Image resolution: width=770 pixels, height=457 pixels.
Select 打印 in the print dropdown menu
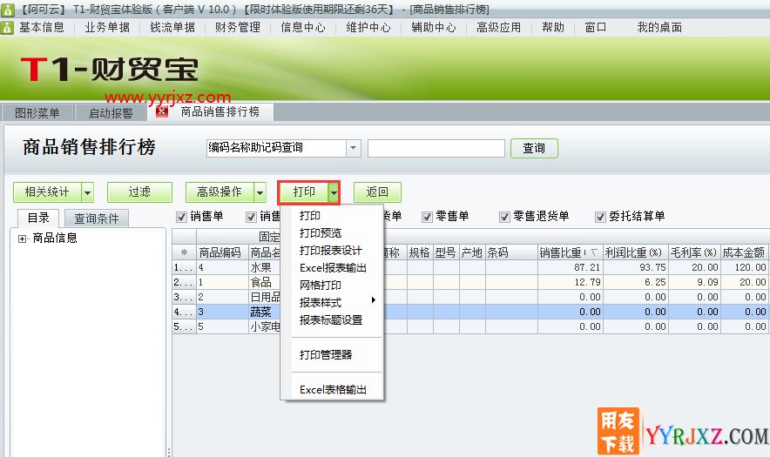click(310, 216)
